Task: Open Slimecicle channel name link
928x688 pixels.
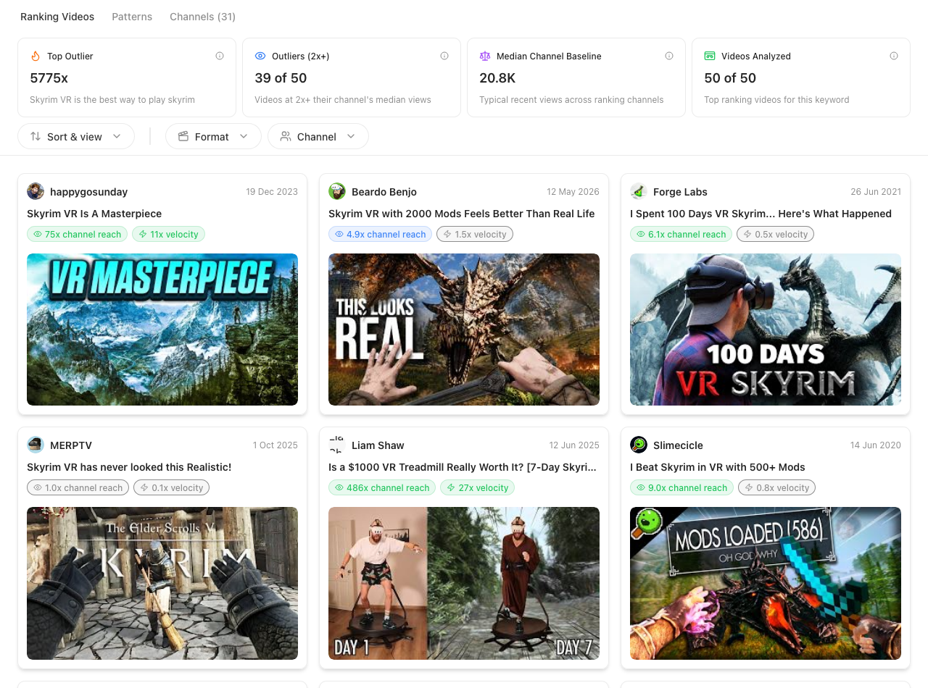Action: coord(678,445)
